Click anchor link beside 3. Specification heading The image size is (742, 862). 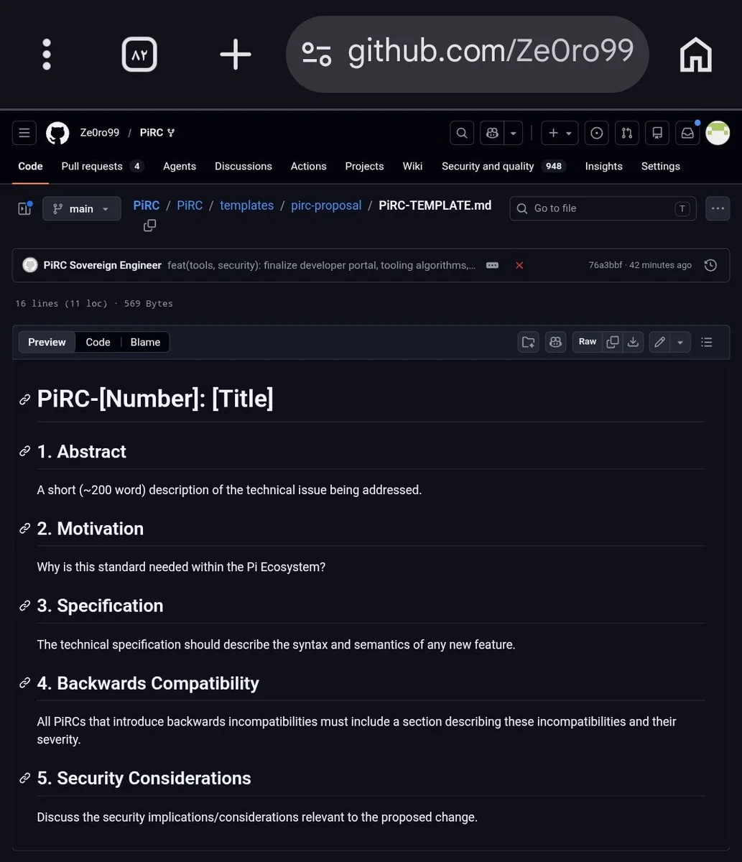click(x=24, y=606)
